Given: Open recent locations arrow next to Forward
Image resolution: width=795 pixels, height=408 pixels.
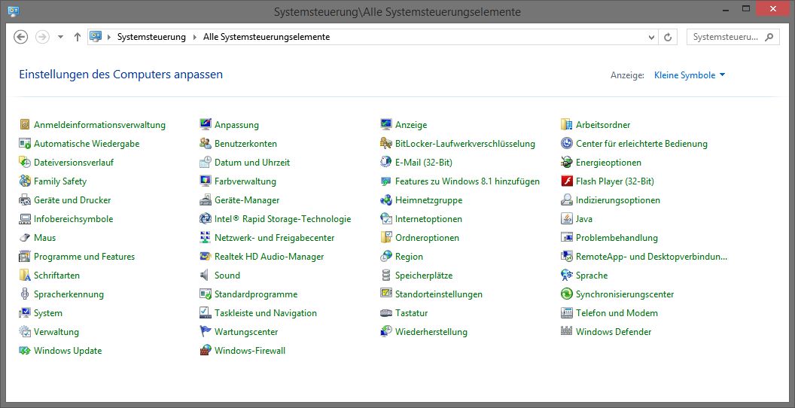Looking at the screenshot, I should [x=60, y=37].
